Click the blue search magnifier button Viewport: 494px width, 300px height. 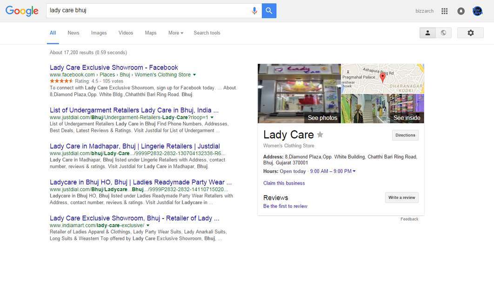(x=269, y=11)
